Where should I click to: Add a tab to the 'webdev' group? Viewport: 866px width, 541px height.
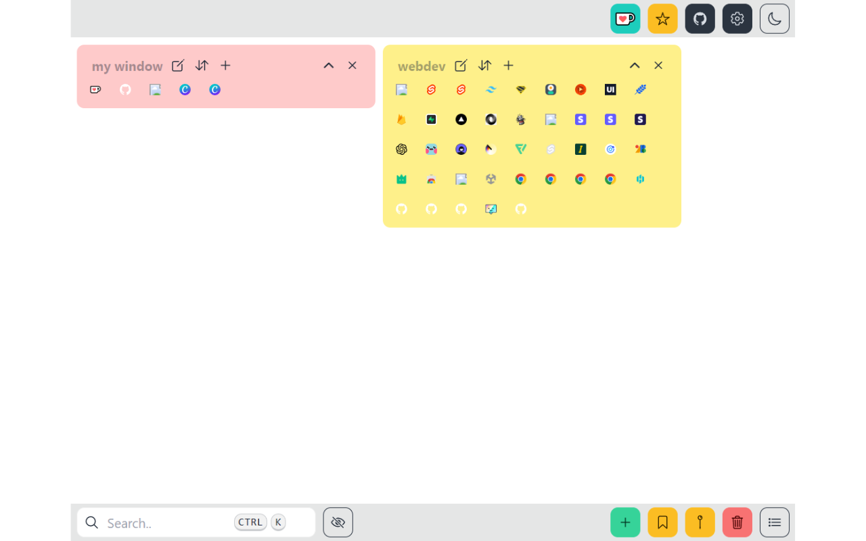(508, 66)
